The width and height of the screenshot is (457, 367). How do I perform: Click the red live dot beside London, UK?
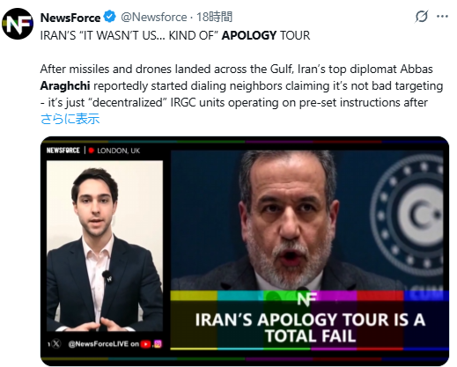[92, 150]
